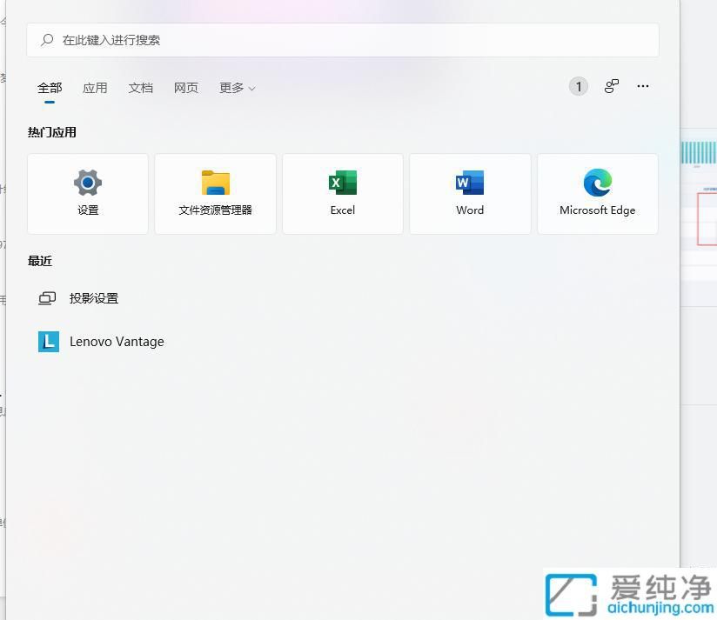Click the Excel tile under 热门应用
Image resolution: width=717 pixels, height=620 pixels.
tap(342, 193)
